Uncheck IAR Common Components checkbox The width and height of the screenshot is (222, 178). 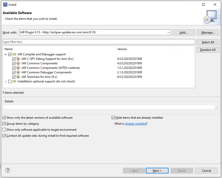click(14, 63)
